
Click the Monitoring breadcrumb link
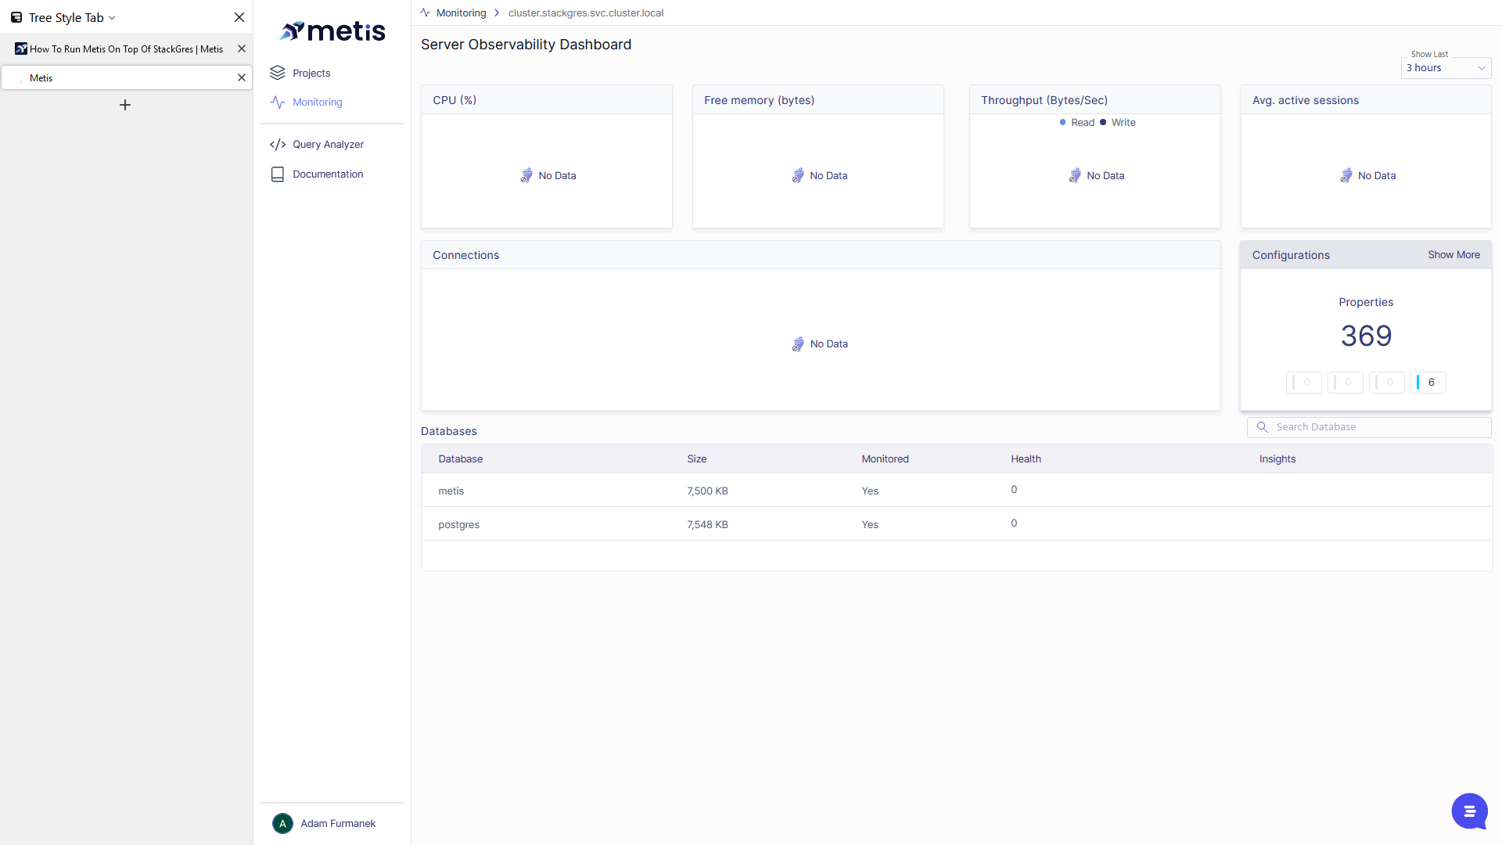[x=461, y=13]
